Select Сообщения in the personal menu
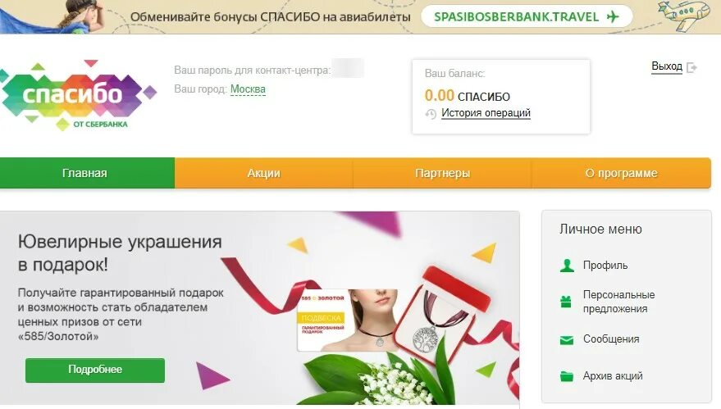The height and width of the screenshot is (409, 721). [x=611, y=339]
